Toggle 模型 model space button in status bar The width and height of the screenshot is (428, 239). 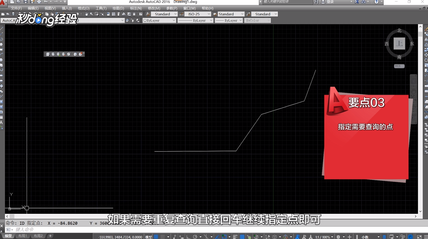(x=149, y=237)
